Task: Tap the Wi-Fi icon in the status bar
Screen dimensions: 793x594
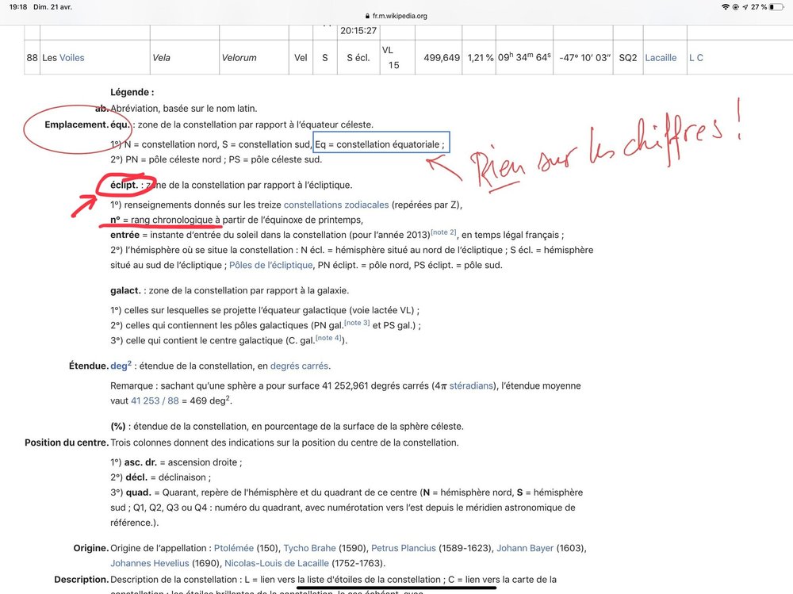Action: (x=726, y=6)
